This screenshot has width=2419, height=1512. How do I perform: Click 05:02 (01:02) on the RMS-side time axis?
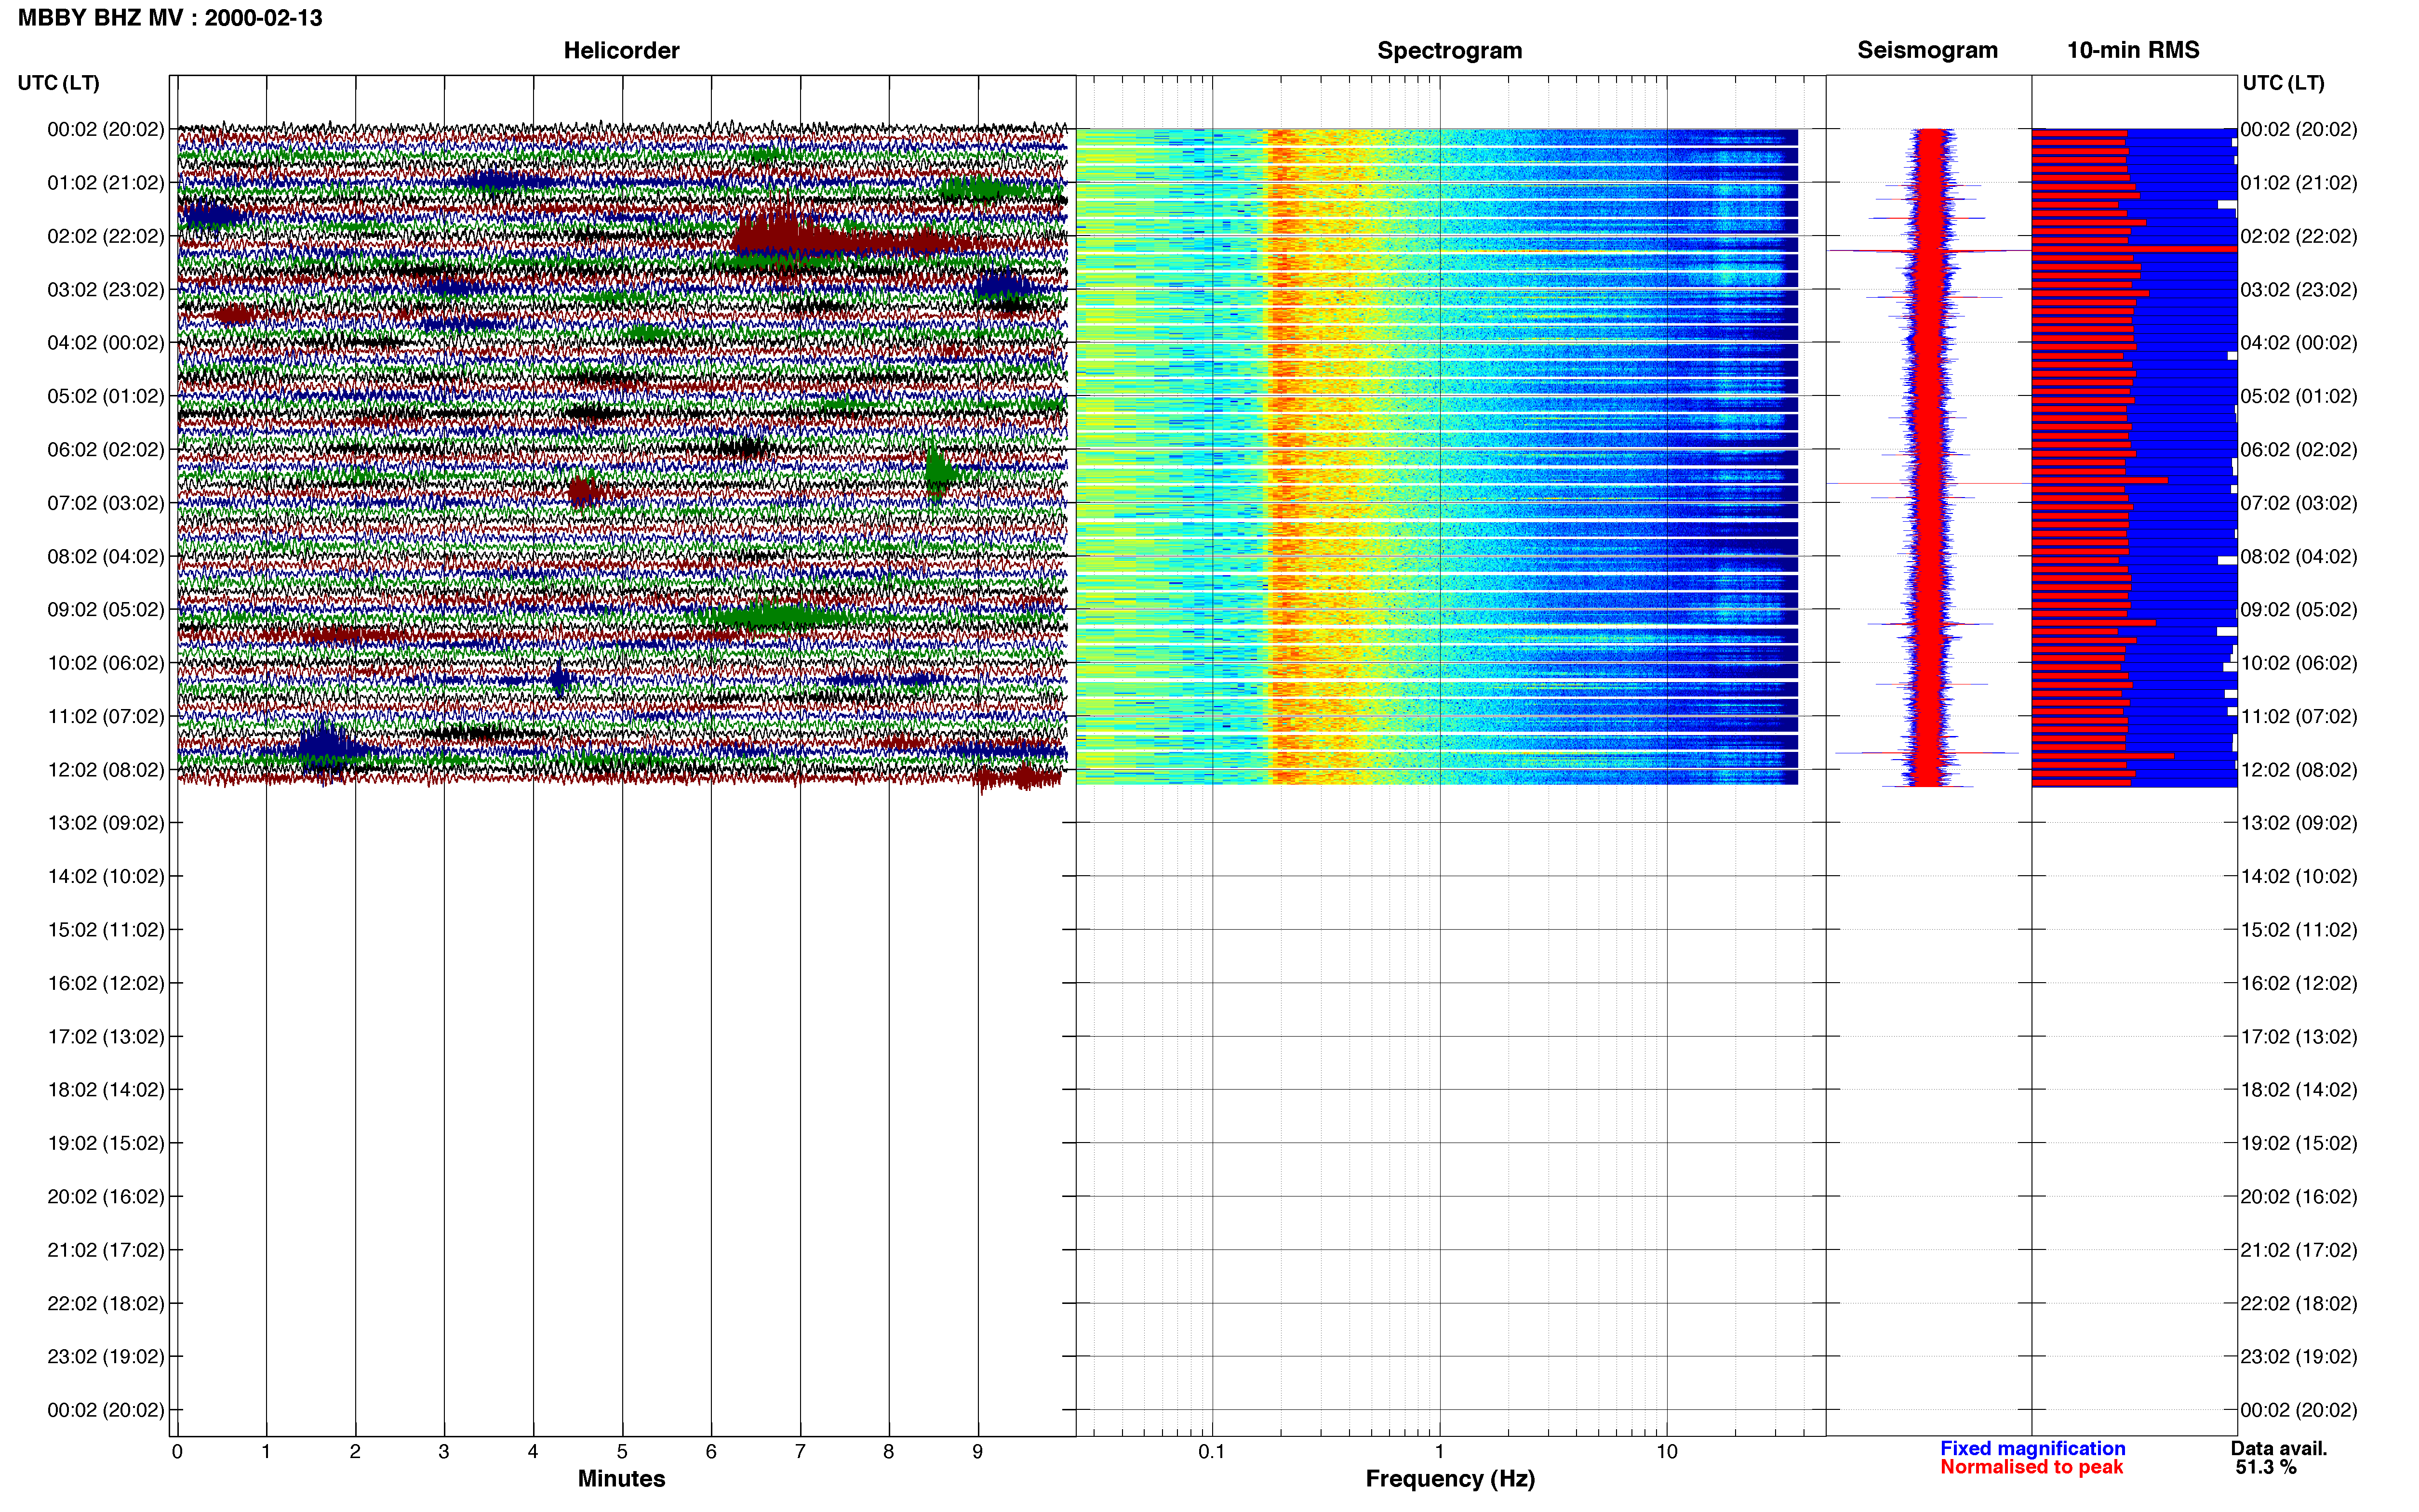2299,396
